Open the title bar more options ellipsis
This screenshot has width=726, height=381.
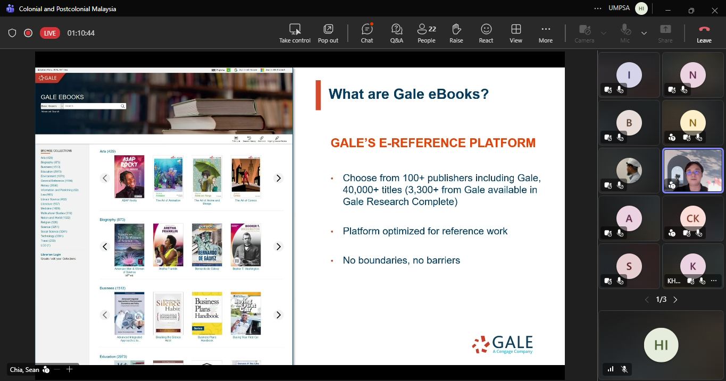(598, 9)
